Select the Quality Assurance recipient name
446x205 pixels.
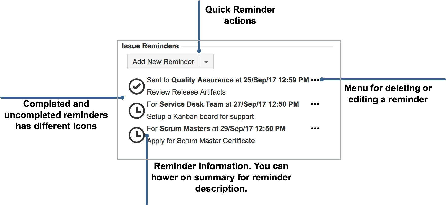[202, 80]
